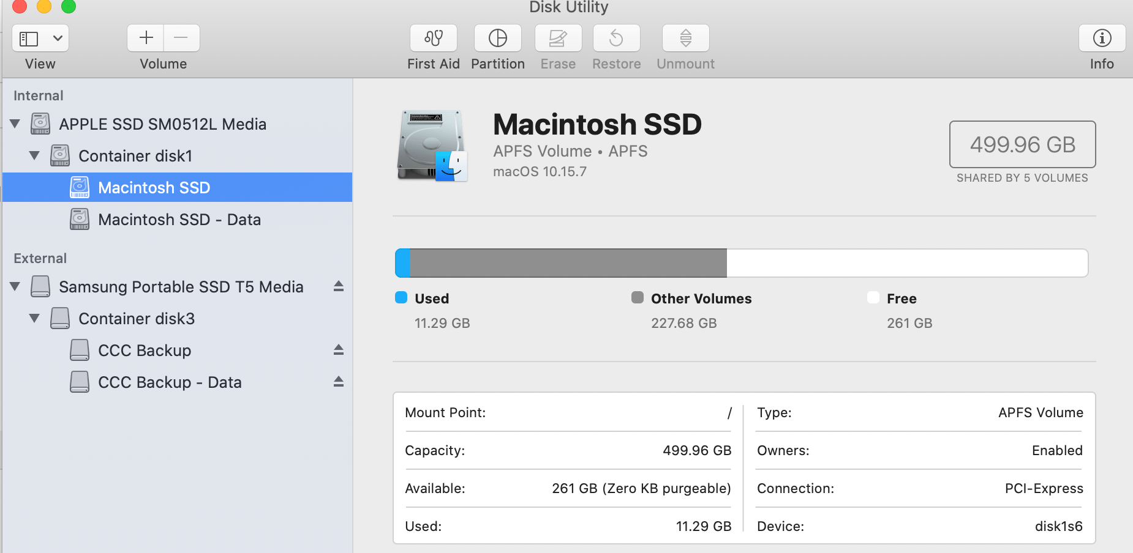Select Samsung Portable SSD T5 Media
This screenshot has height=553, width=1133.
[x=178, y=287]
